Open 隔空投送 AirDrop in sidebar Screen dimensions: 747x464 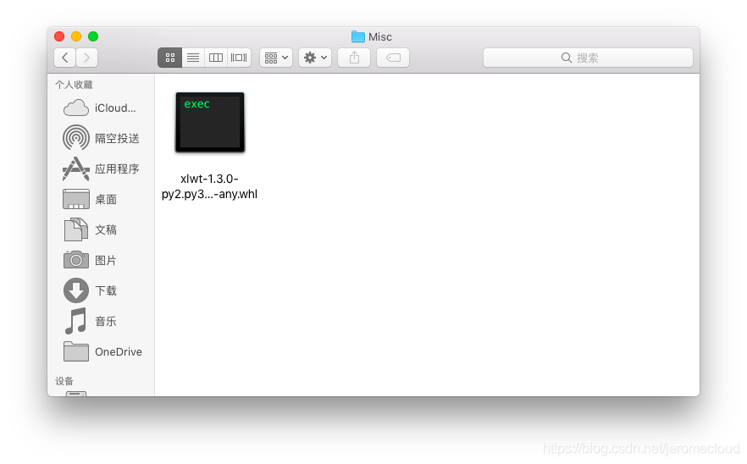point(101,138)
